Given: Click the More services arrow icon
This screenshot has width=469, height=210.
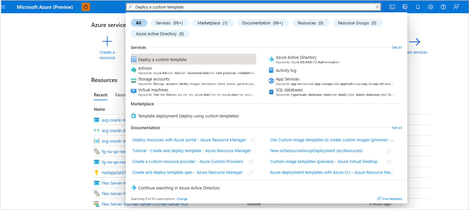Looking at the screenshot, I should (414, 42).
